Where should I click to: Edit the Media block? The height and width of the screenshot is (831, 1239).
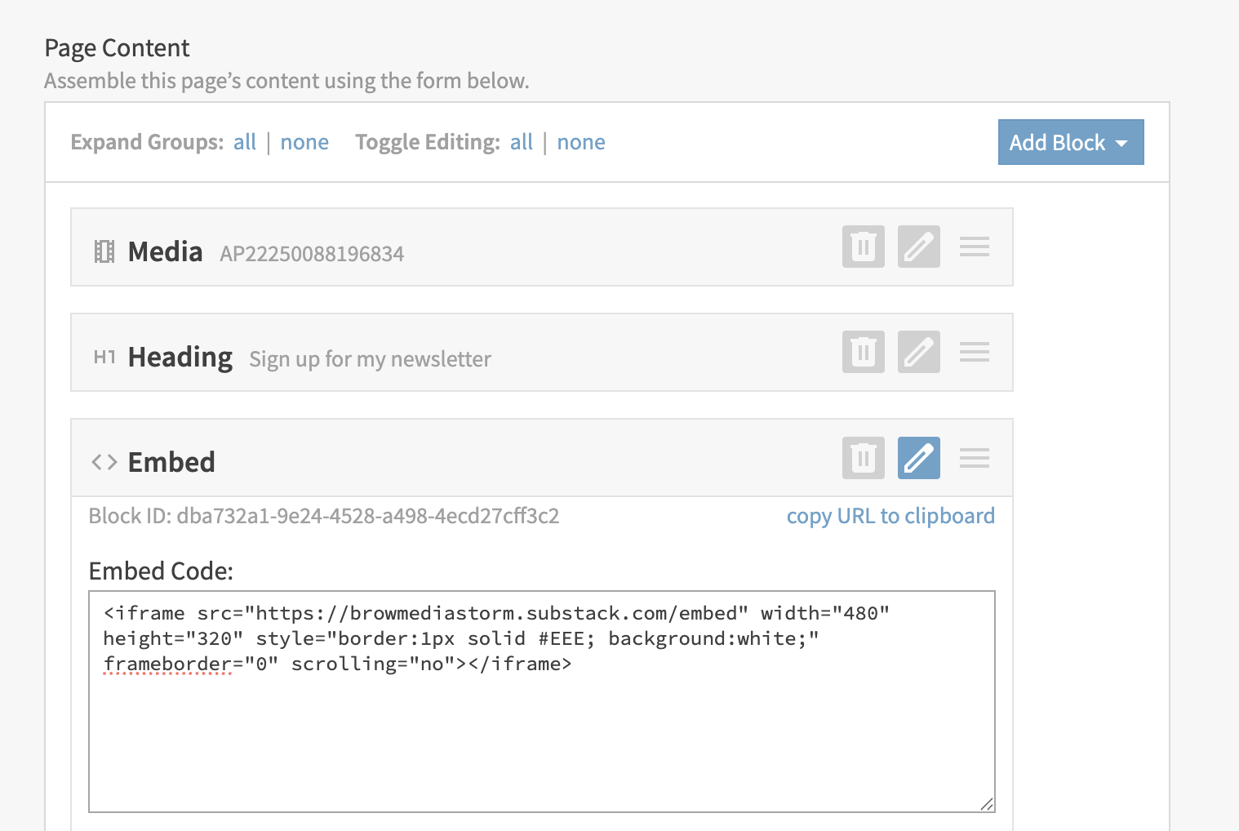point(918,247)
